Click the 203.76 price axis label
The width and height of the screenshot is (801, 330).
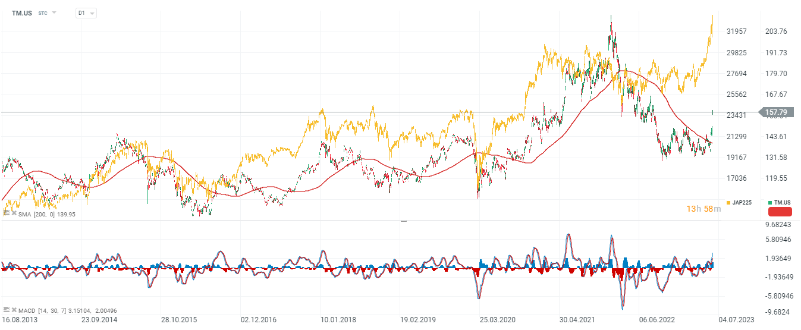(774, 32)
